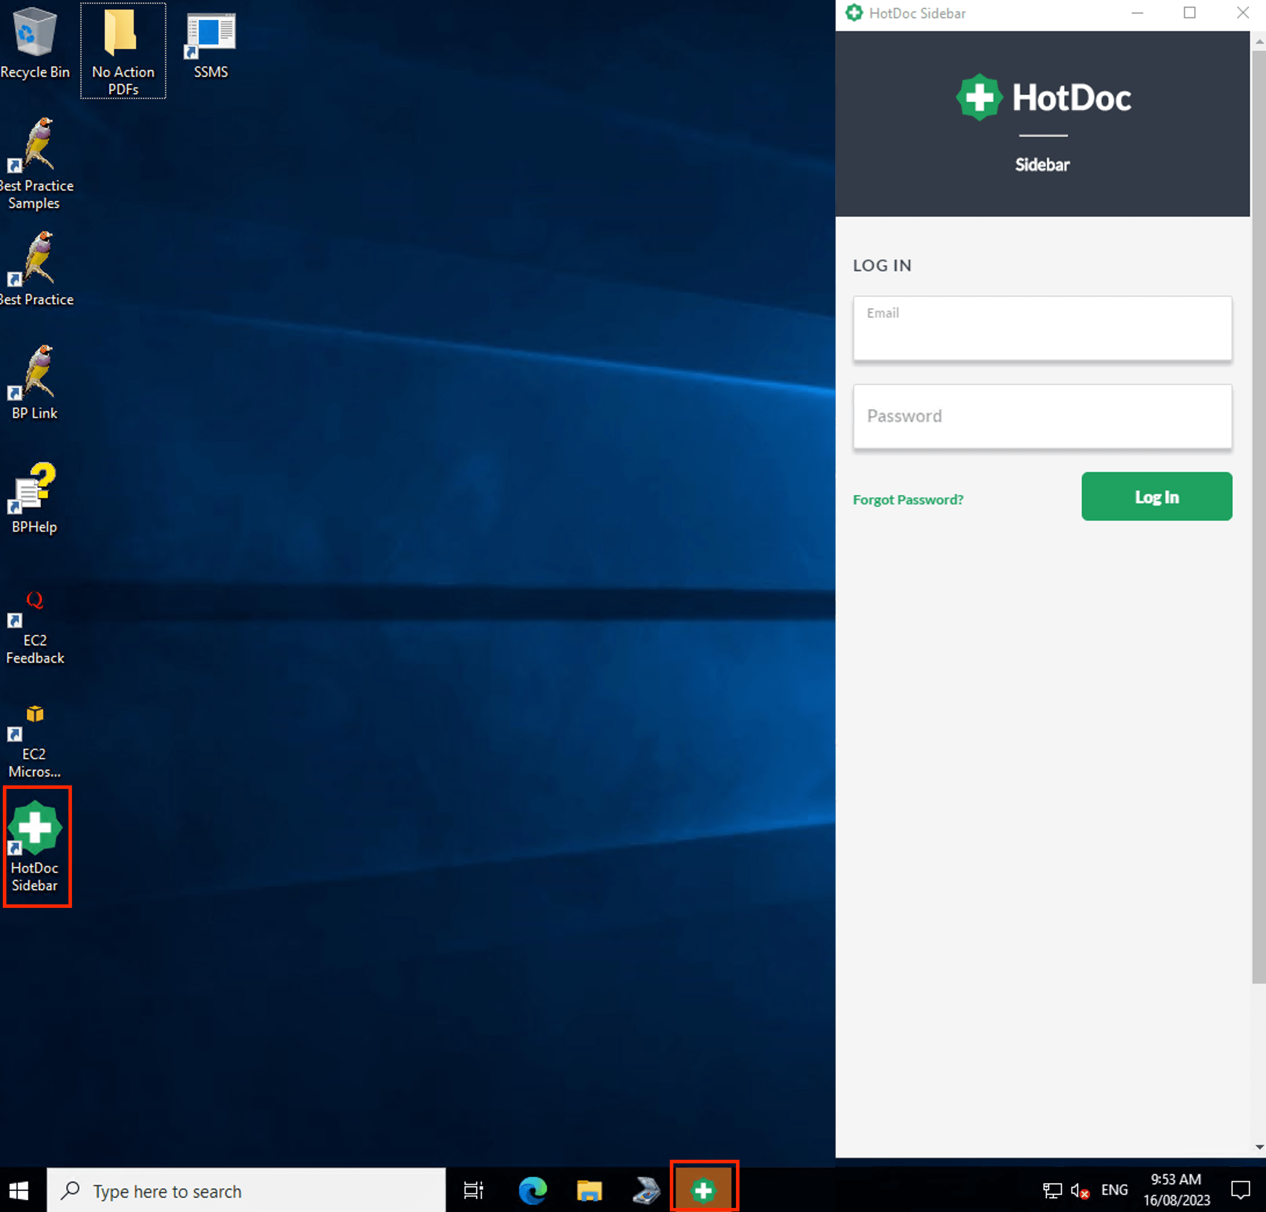Click the Email input field

tap(1042, 328)
